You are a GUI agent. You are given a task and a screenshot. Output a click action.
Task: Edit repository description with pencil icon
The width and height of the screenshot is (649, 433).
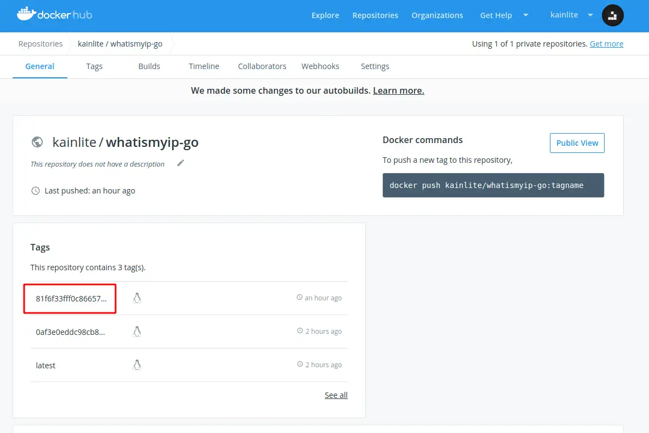[x=181, y=163]
